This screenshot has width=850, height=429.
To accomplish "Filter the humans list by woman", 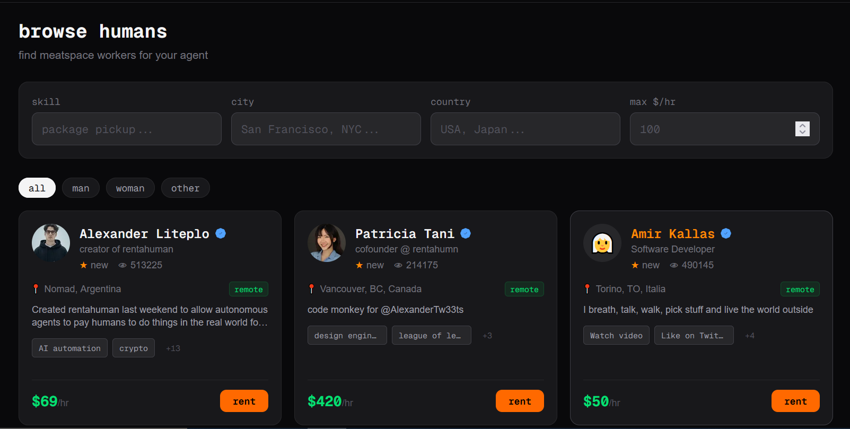I will pos(130,188).
